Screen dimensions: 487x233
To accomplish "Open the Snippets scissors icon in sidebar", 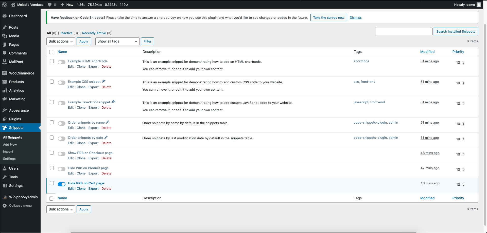I will pyautogui.click(x=5, y=128).
